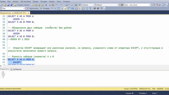Open the Сервис menu

click(x=52, y=2)
